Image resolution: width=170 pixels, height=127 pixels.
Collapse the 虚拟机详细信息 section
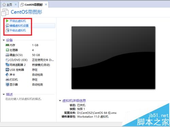[x=60, y=101]
